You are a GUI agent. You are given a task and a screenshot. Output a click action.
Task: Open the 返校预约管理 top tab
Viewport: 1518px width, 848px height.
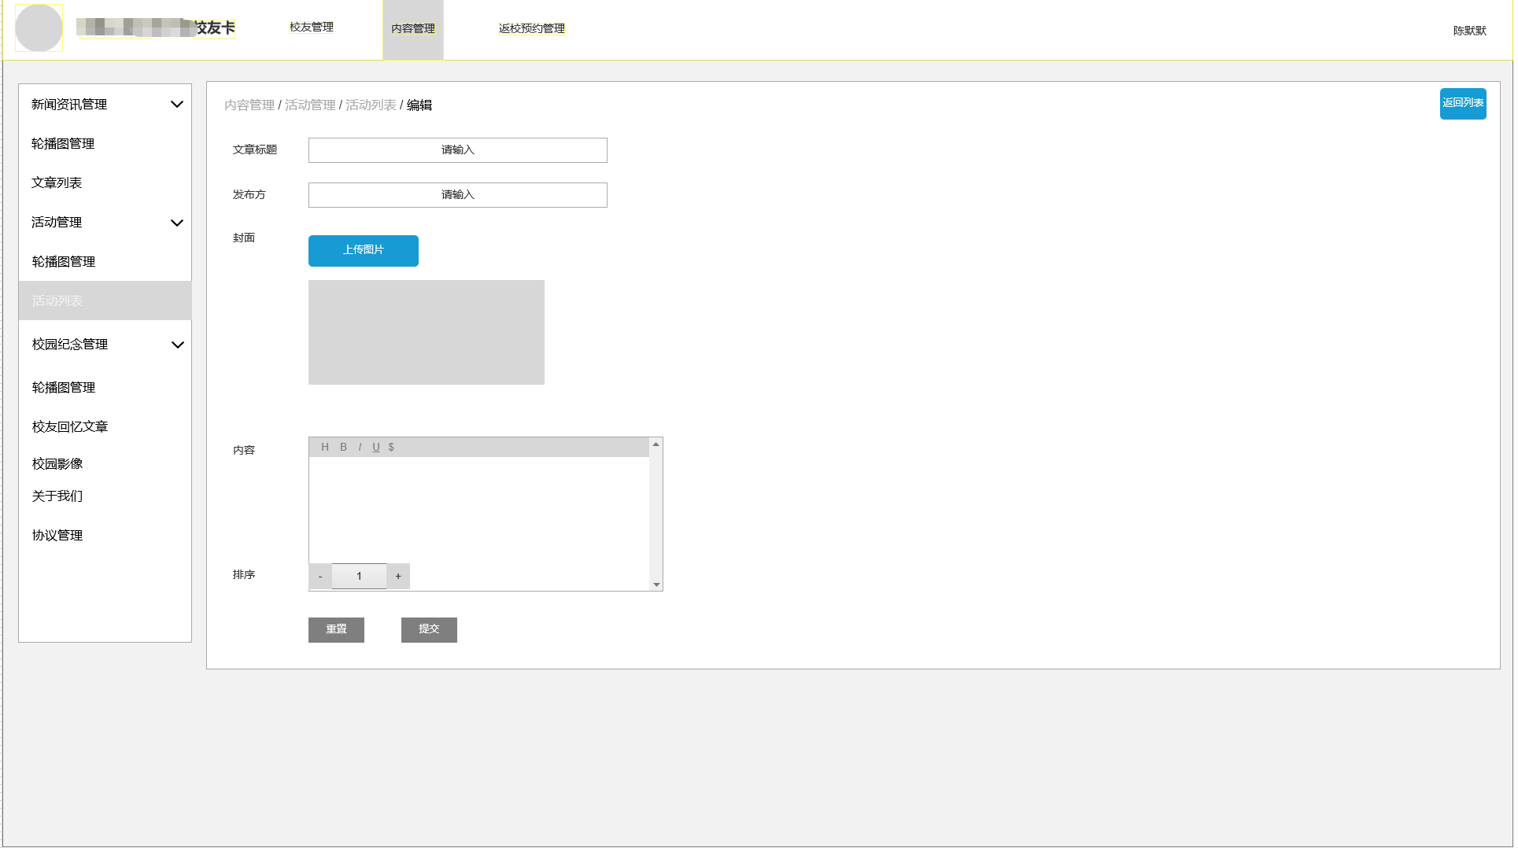[x=532, y=28]
